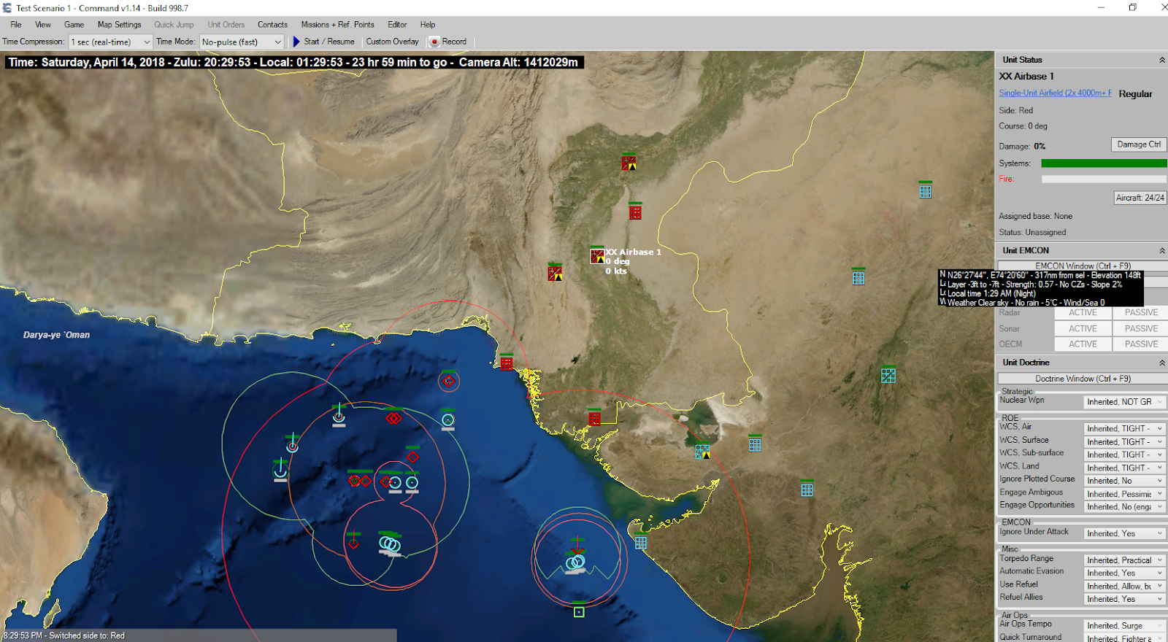Open the Contacts menu
Image resolution: width=1168 pixels, height=642 pixels.
[x=272, y=24]
